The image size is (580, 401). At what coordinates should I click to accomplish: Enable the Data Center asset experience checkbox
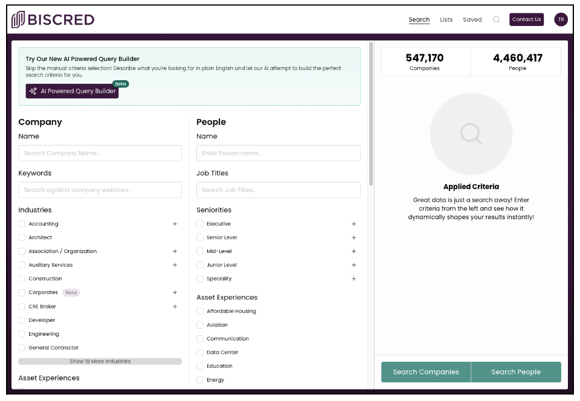click(200, 353)
